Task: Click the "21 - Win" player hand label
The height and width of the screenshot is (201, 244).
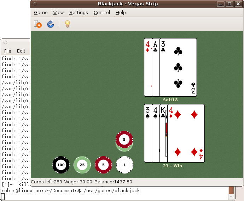Action: 173,166
